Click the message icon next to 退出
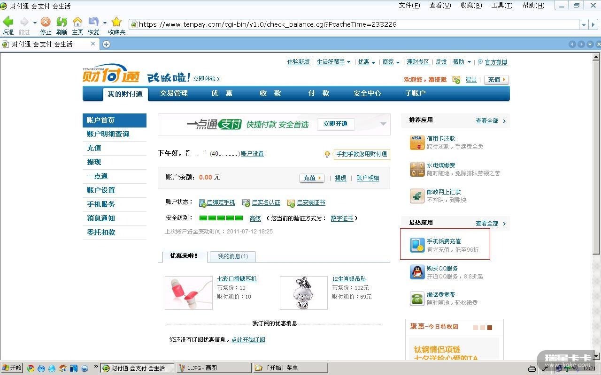601x375 pixels. (x=456, y=80)
